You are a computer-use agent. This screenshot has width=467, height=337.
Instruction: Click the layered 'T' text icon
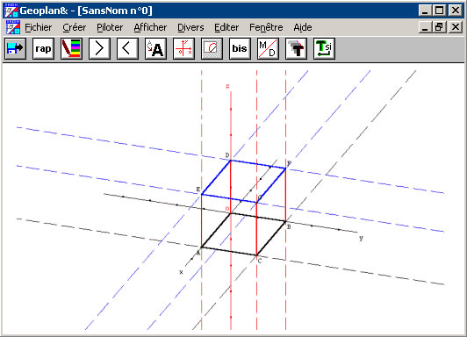pyautogui.click(x=296, y=48)
